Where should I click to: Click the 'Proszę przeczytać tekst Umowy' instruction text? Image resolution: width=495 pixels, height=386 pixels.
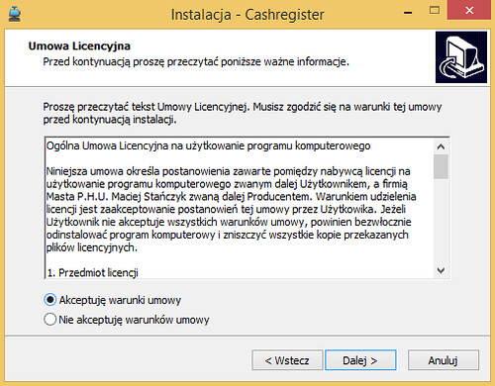[x=242, y=113]
